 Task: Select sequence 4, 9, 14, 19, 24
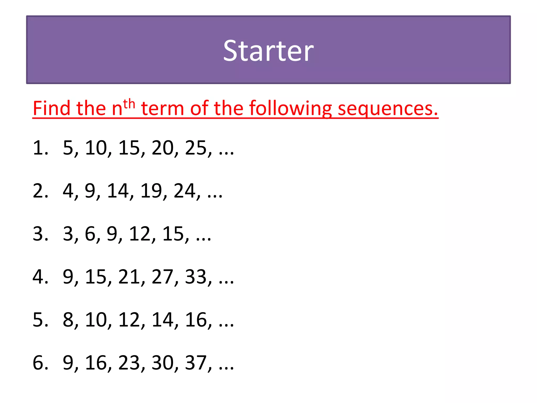coord(142,191)
